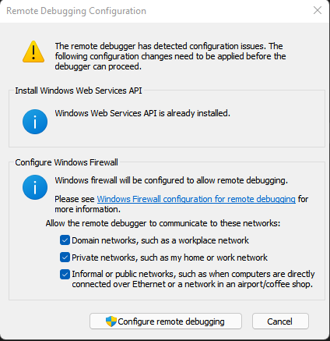
Task: Click the 'Domain networks, such as a workplace network' label
Action: point(160,240)
